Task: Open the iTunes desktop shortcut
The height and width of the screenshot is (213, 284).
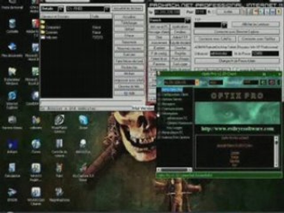Action: 36,146
